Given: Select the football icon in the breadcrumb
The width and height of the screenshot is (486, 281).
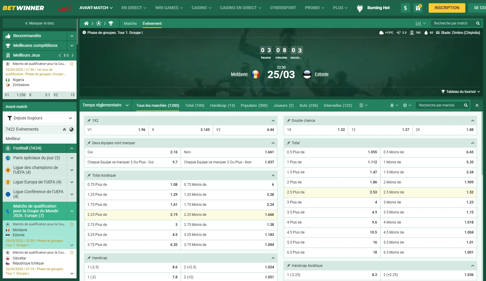Looking at the screenshot, I should tap(99, 23).
